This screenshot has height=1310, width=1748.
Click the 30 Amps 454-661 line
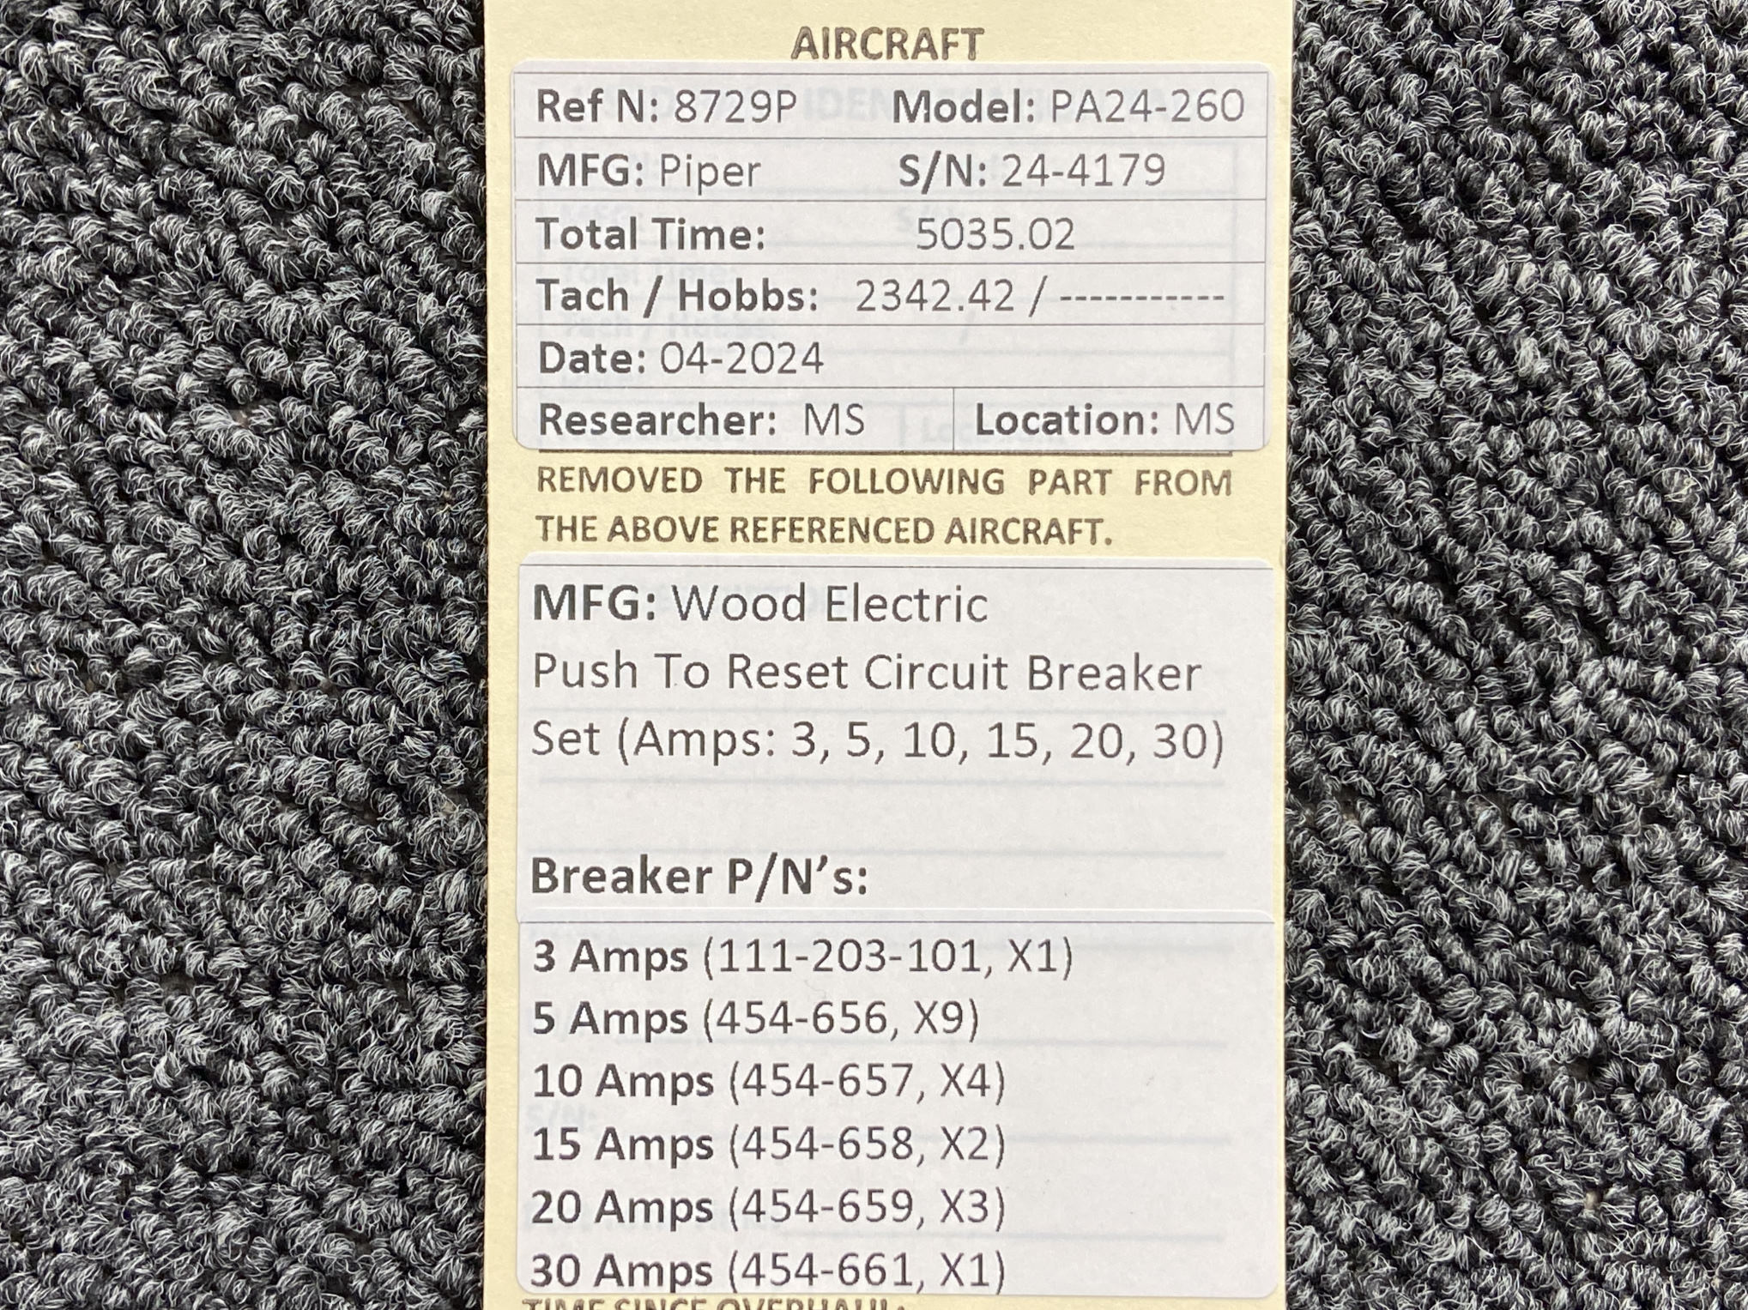[768, 1270]
